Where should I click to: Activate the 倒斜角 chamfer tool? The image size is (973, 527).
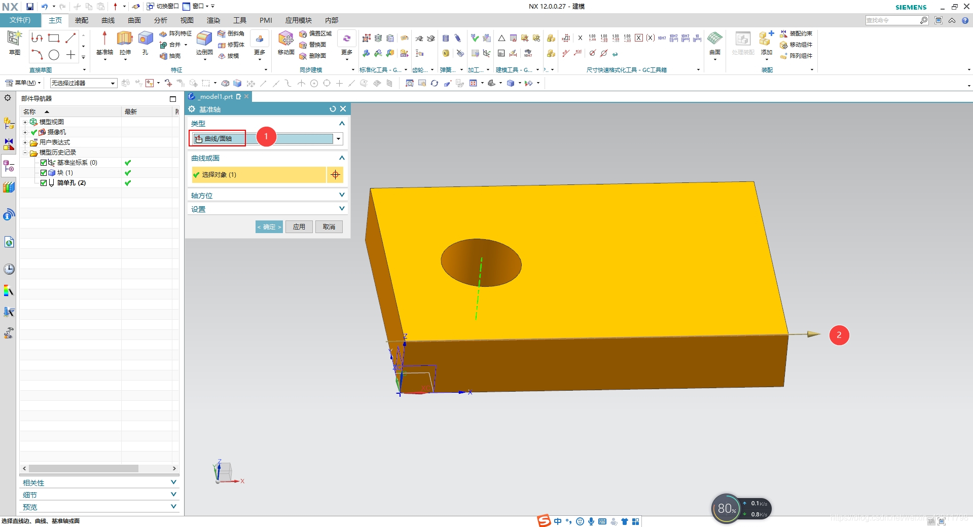231,33
